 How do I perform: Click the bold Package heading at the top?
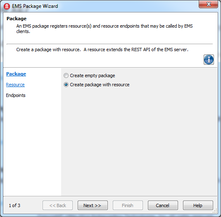click(x=17, y=19)
